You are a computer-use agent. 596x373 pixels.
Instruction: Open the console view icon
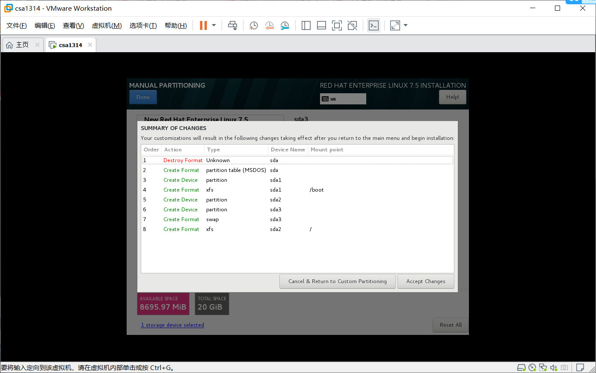point(374,26)
